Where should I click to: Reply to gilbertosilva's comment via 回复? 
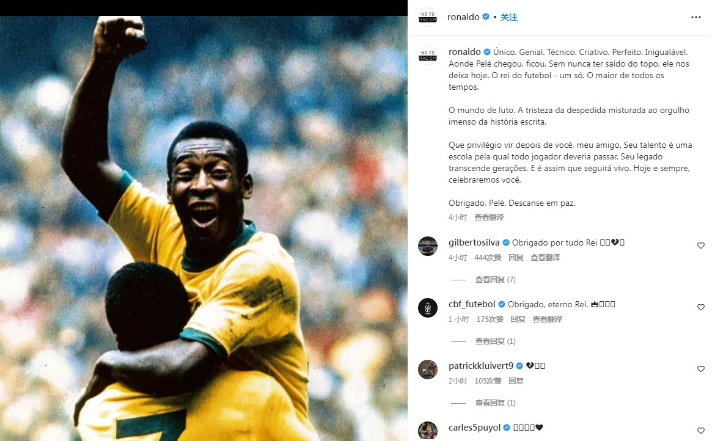516,258
